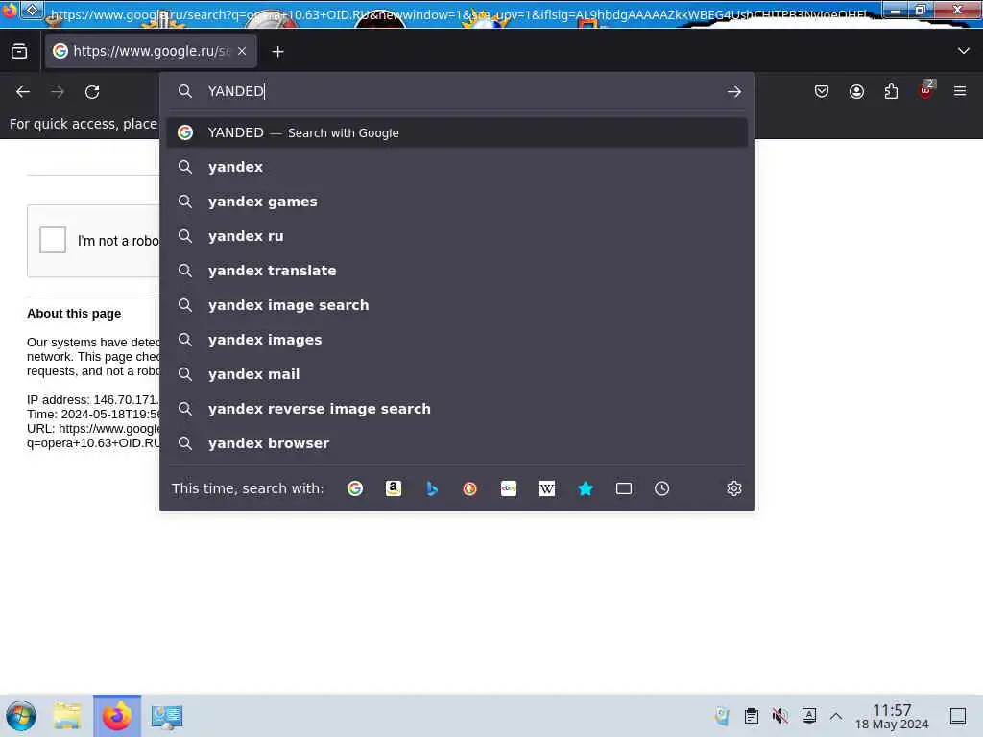Open the Firefox View button

(x=19, y=52)
